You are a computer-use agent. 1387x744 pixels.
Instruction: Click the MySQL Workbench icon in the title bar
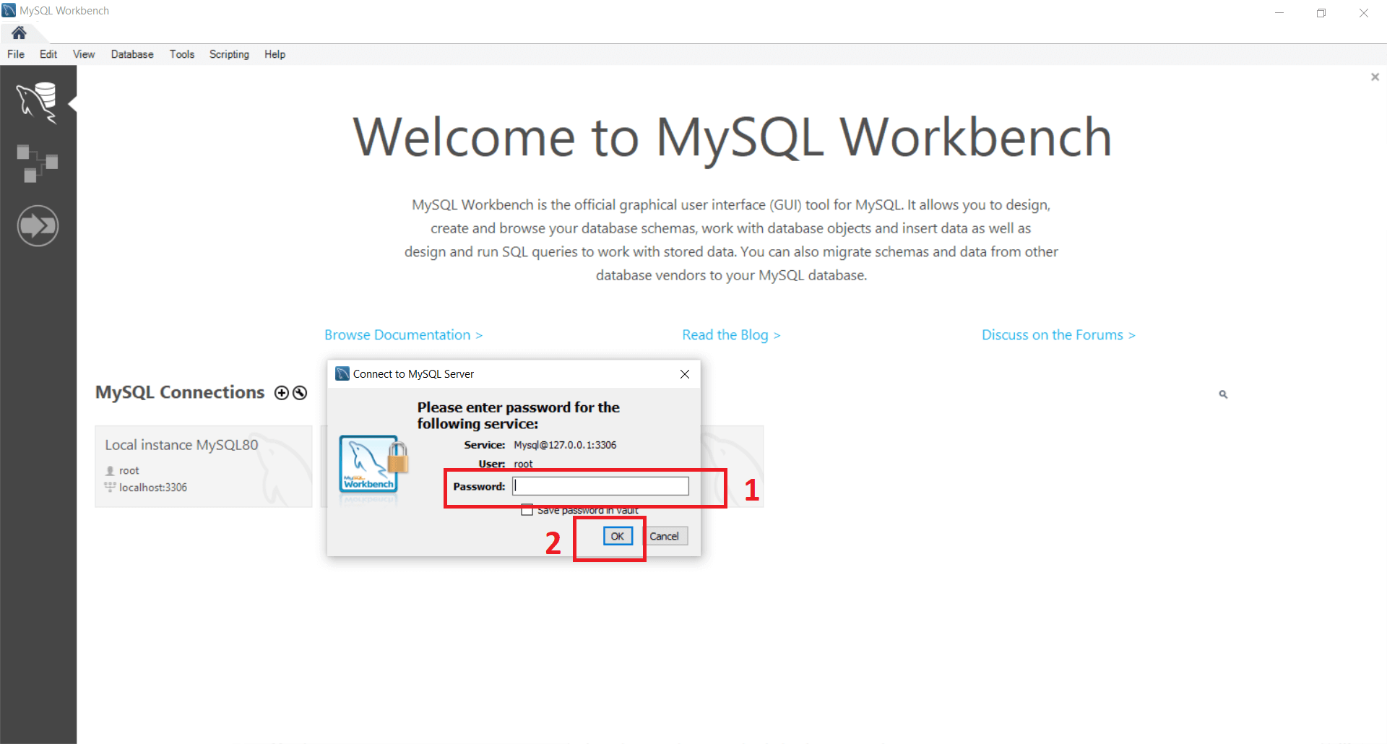[x=9, y=9]
